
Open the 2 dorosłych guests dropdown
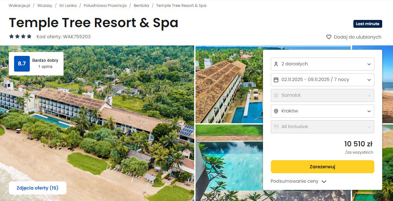[x=323, y=64]
